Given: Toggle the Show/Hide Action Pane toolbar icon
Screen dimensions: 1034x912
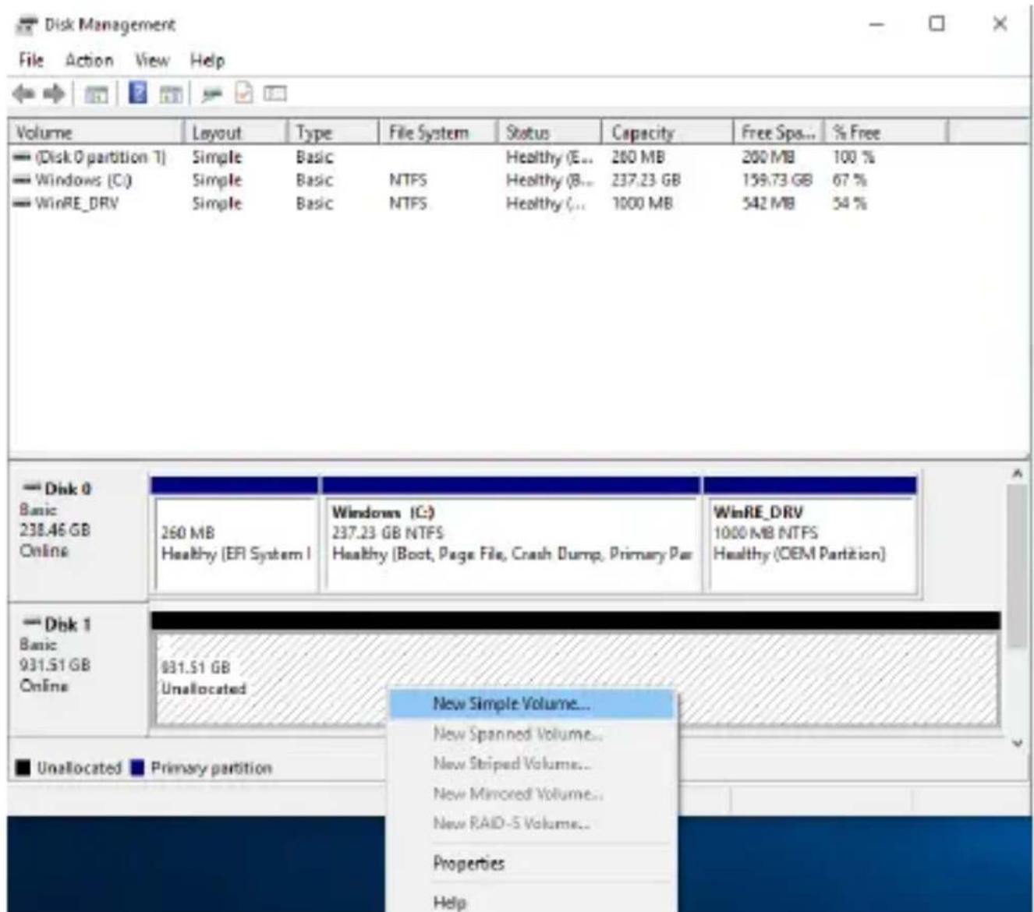Looking at the screenshot, I should (x=171, y=94).
